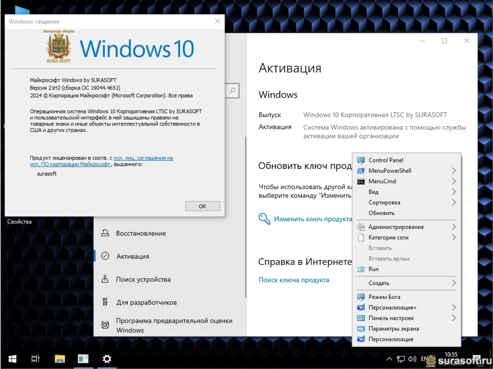Click the Изменить ключ продукта link
493x369 pixels.
[x=313, y=219]
